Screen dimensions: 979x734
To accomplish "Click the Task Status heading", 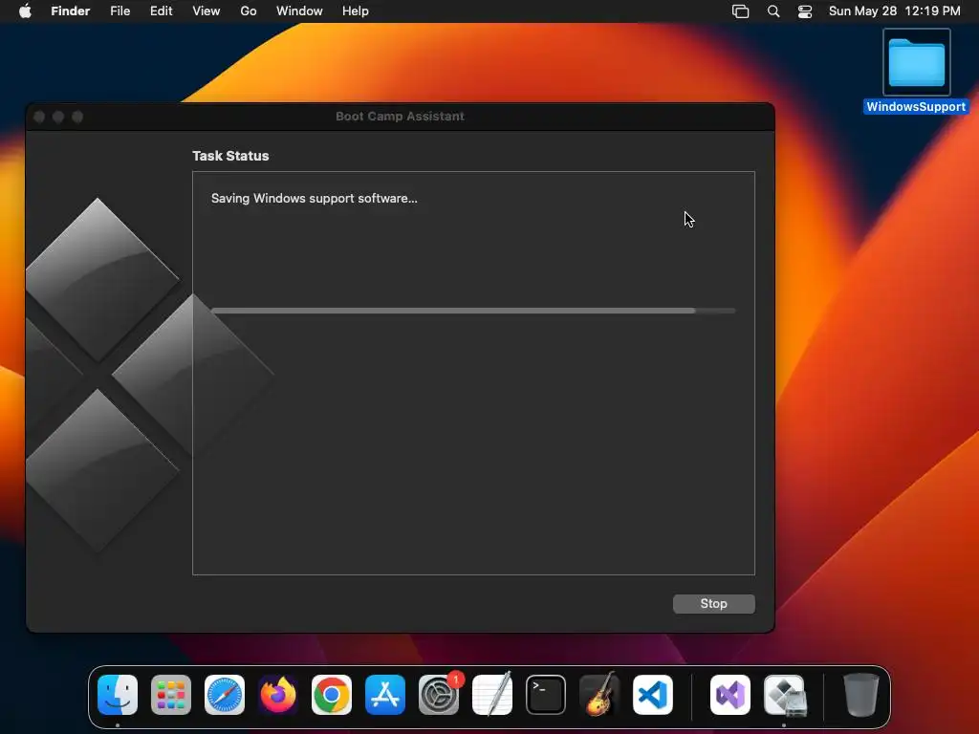I will (x=230, y=156).
